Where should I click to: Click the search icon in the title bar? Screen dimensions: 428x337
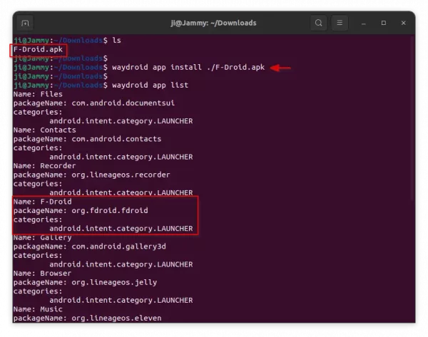pos(319,23)
